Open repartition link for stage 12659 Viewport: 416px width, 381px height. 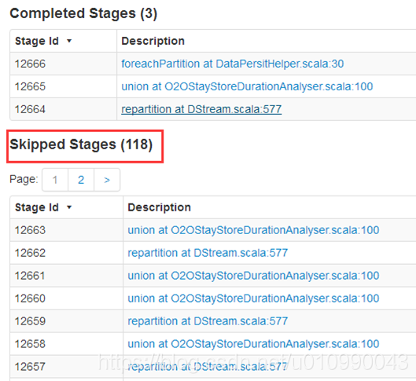click(x=208, y=321)
